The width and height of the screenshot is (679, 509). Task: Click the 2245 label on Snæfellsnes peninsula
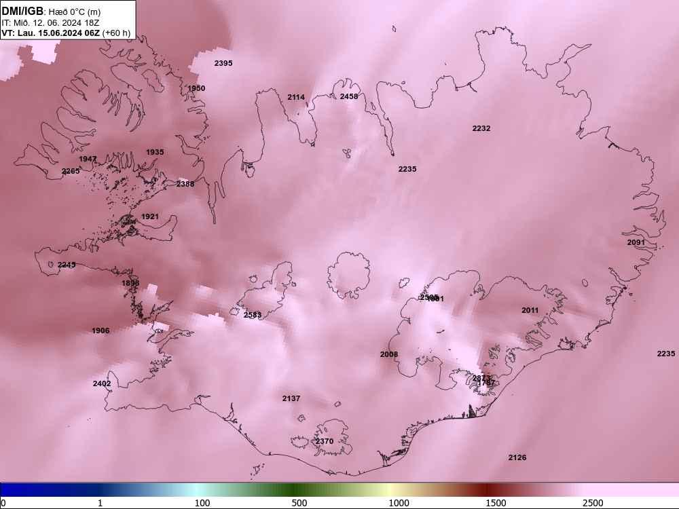(x=67, y=265)
